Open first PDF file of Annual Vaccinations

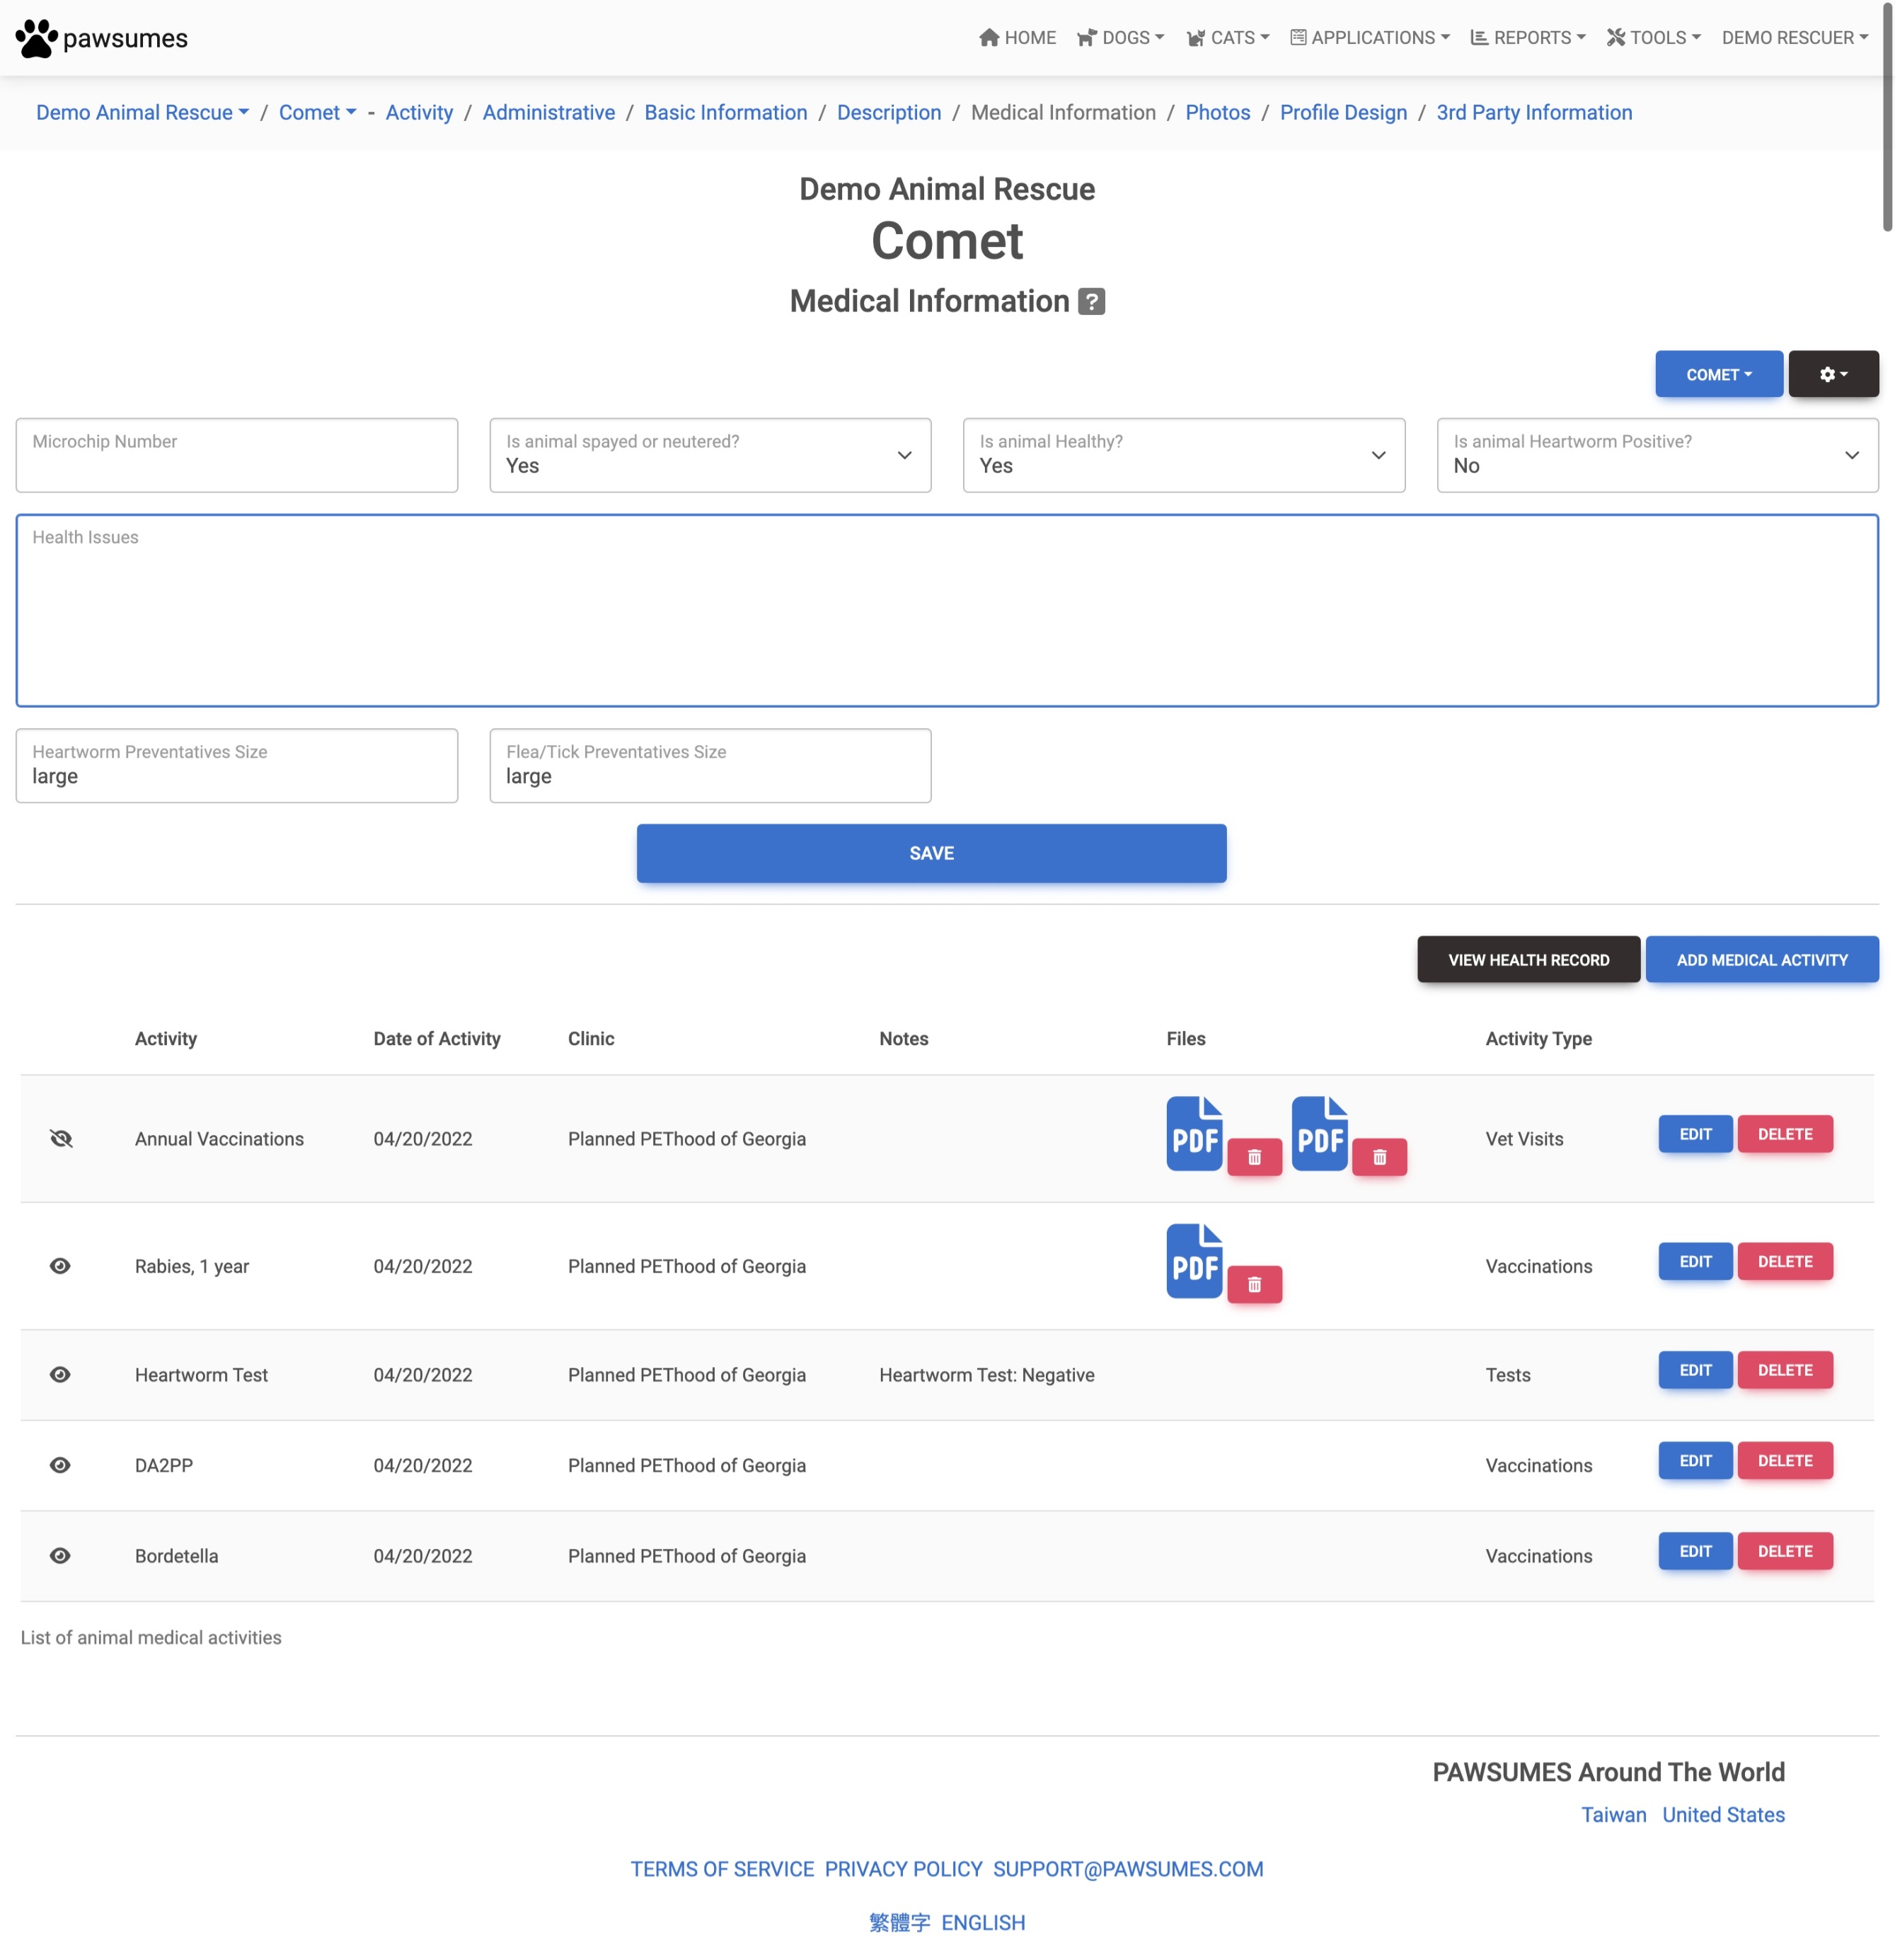point(1193,1134)
